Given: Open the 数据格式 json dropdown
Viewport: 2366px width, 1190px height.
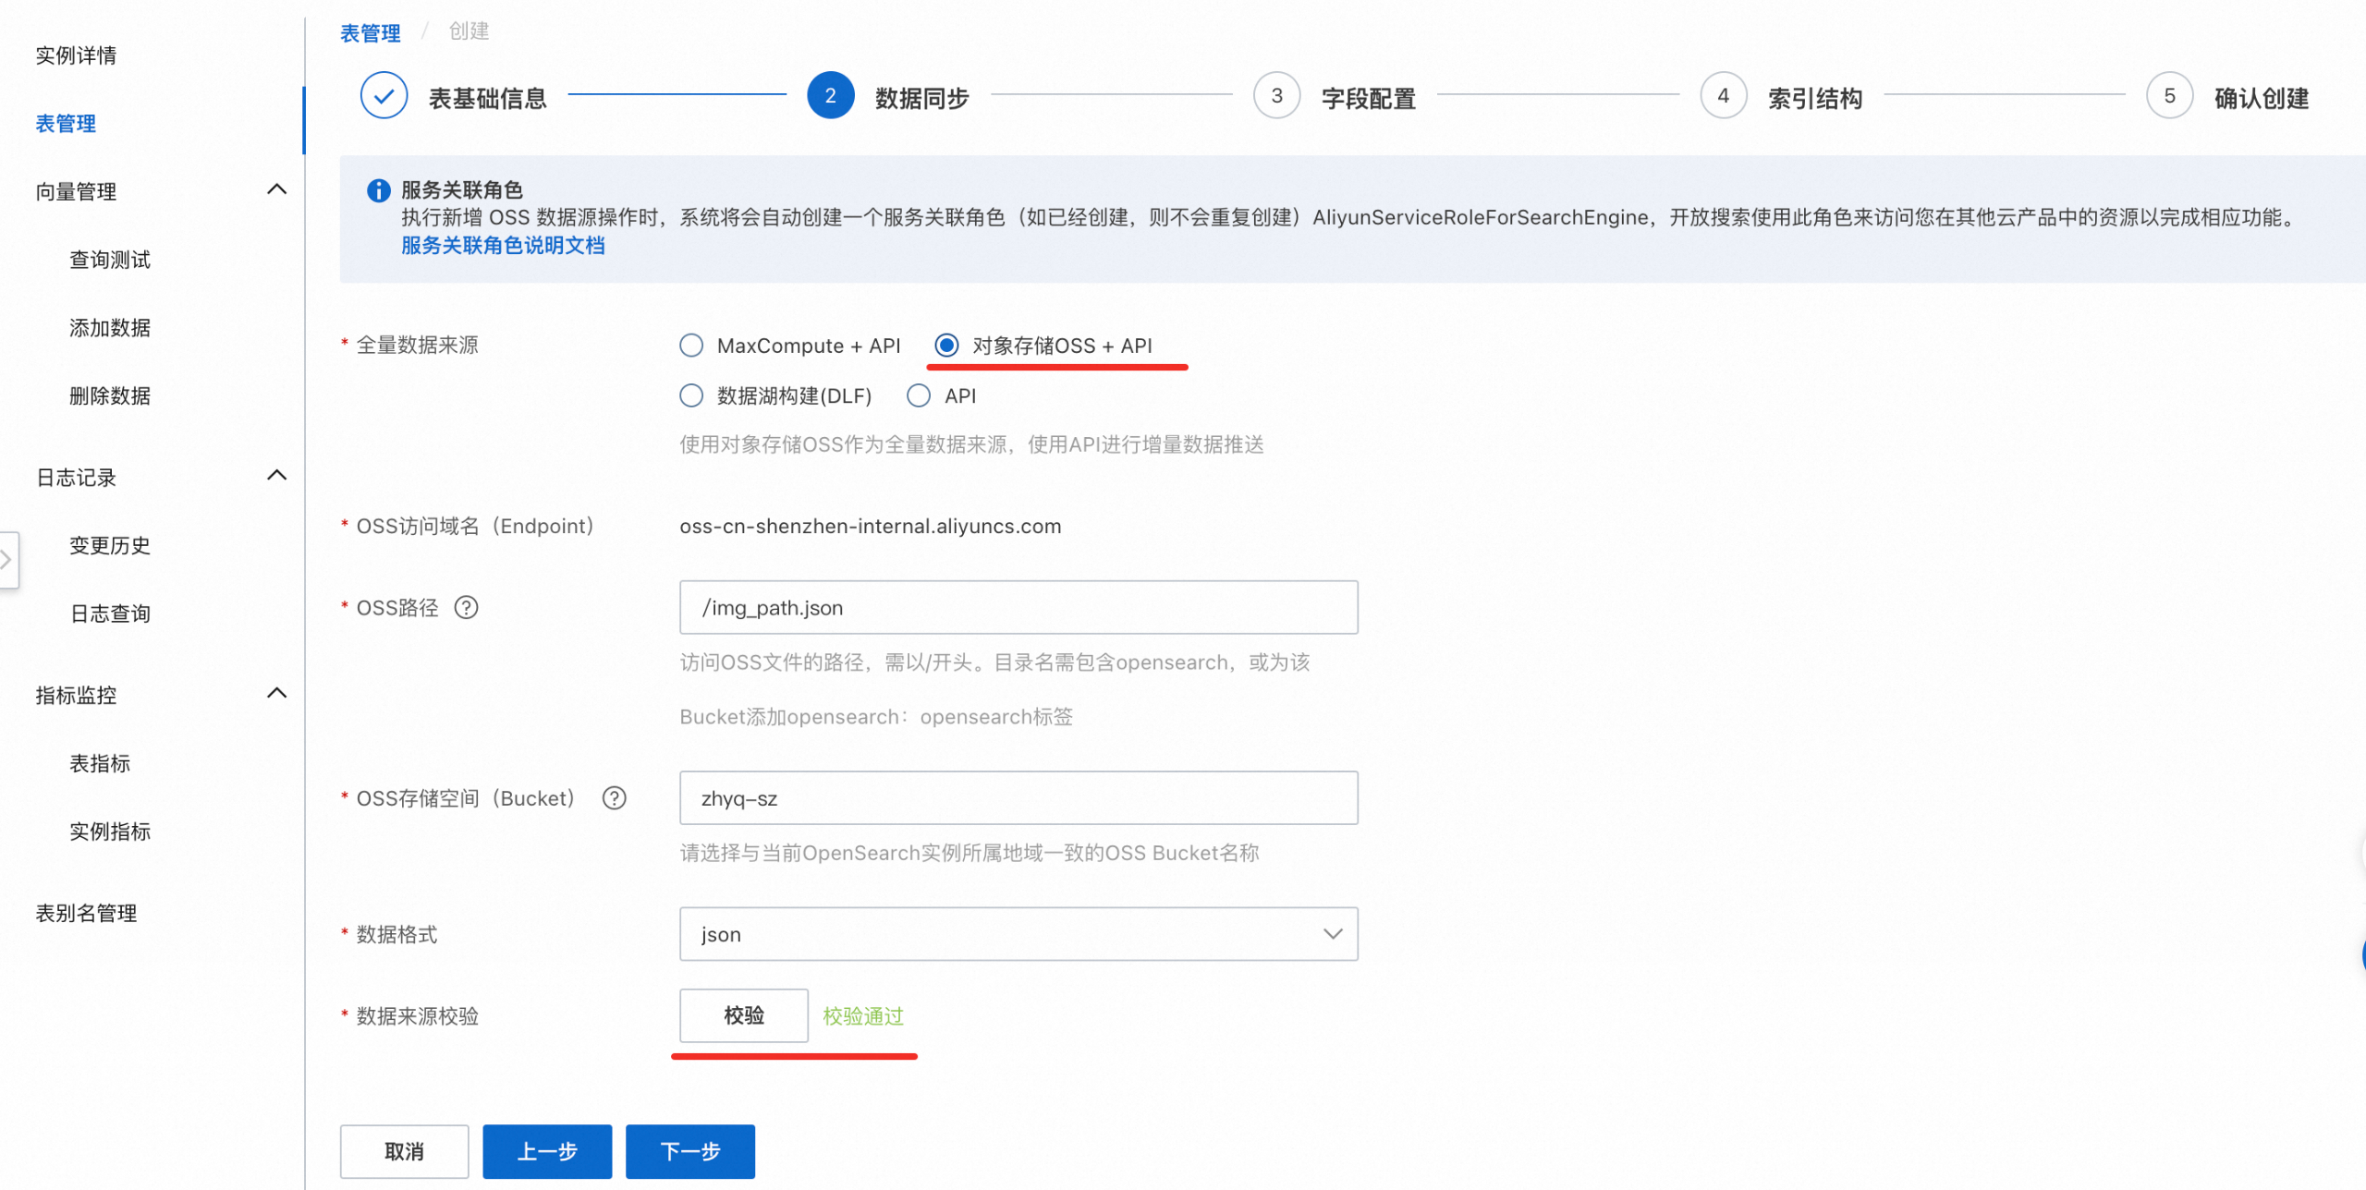Looking at the screenshot, I should [x=1018, y=934].
